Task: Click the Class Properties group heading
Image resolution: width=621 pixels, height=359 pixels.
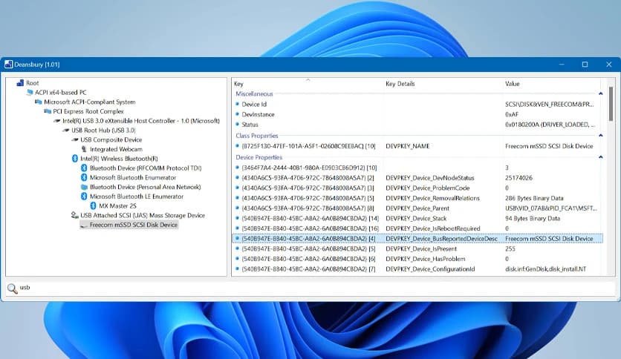Action: click(x=256, y=136)
